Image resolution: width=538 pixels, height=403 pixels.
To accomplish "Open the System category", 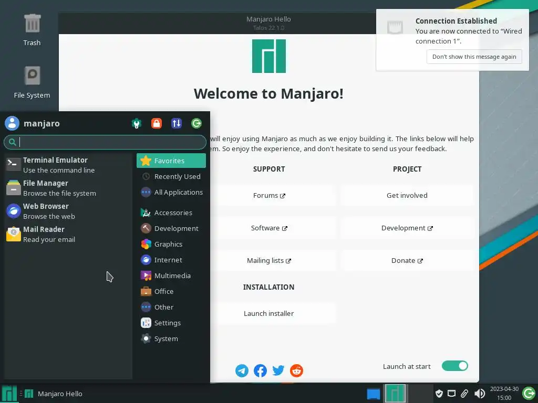I will [x=171, y=339].
